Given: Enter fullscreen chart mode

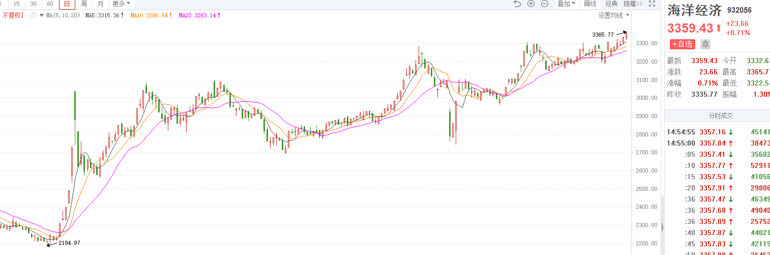Looking at the screenshot, I should tap(652, 4).
